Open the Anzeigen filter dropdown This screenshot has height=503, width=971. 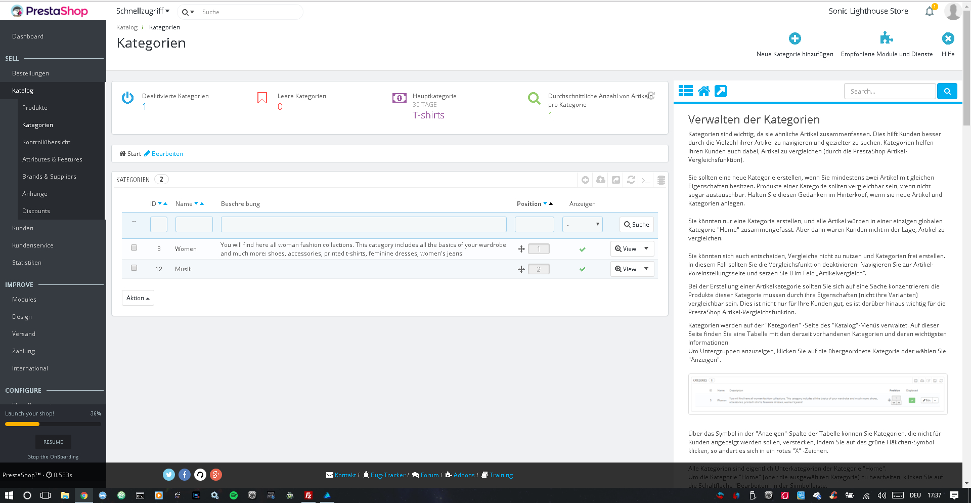[x=582, y=224]
